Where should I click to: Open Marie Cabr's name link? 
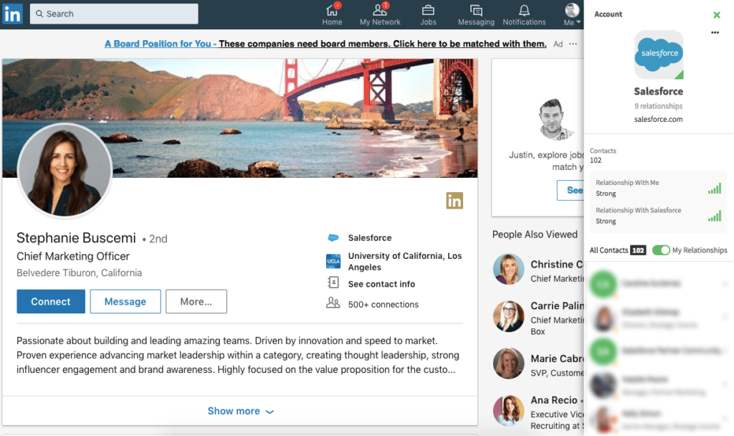tap(557, 359)
